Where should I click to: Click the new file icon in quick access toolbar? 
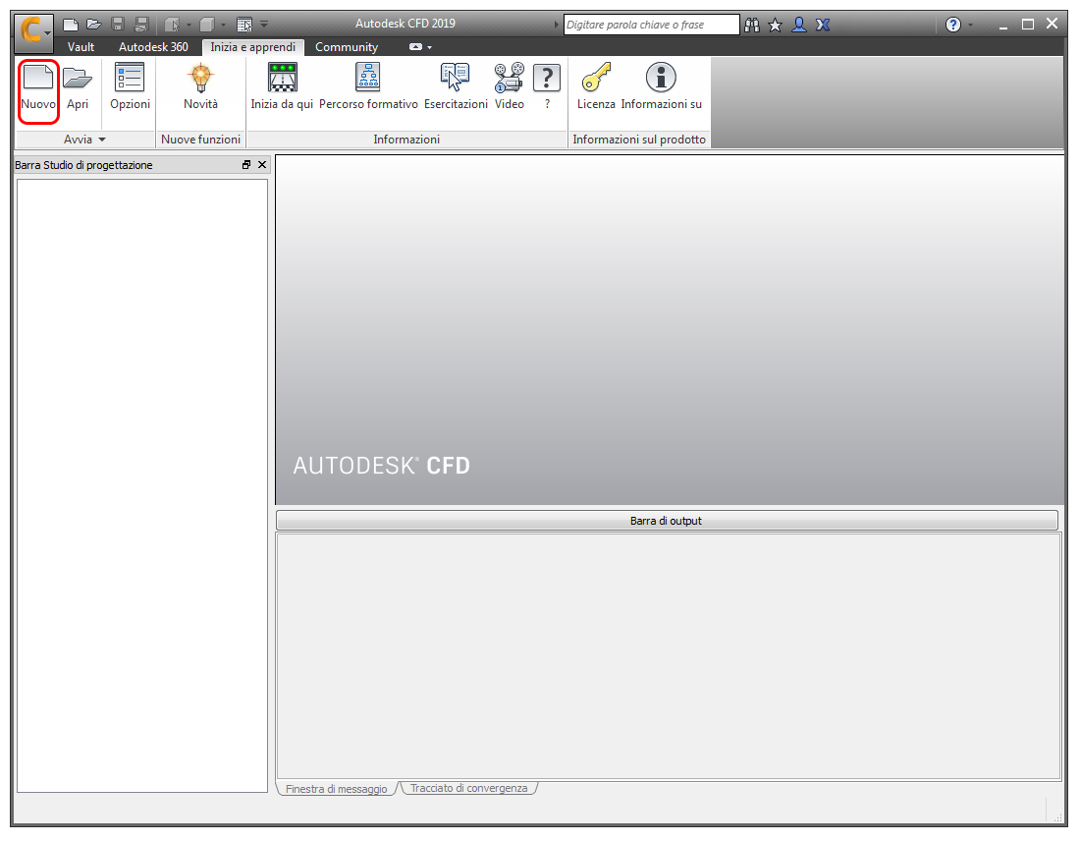71,25
